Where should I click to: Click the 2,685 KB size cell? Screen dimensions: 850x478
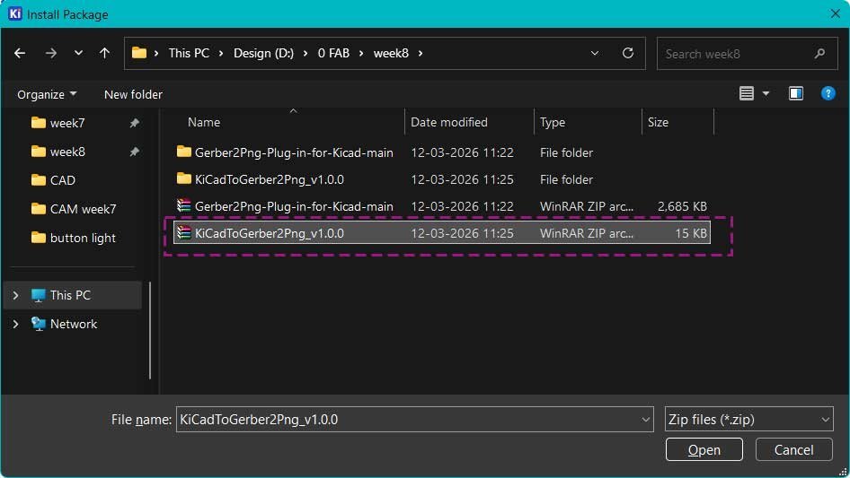[x=682, y=206]
